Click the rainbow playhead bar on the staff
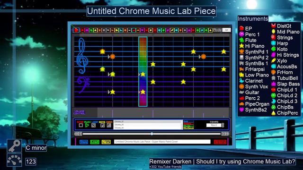303x170 pixels. pyautogui.click(x=143, y=71)
